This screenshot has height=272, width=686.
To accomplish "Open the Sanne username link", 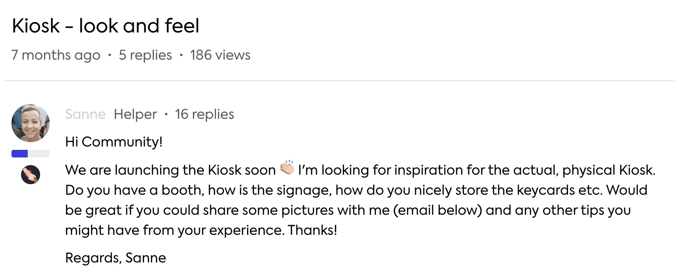I will coord(85,115).
